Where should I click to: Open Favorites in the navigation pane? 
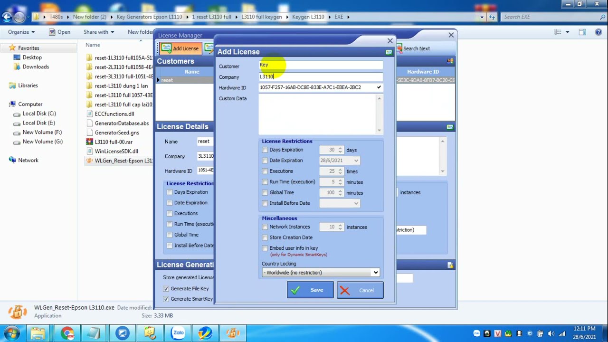tap(28, 48)
